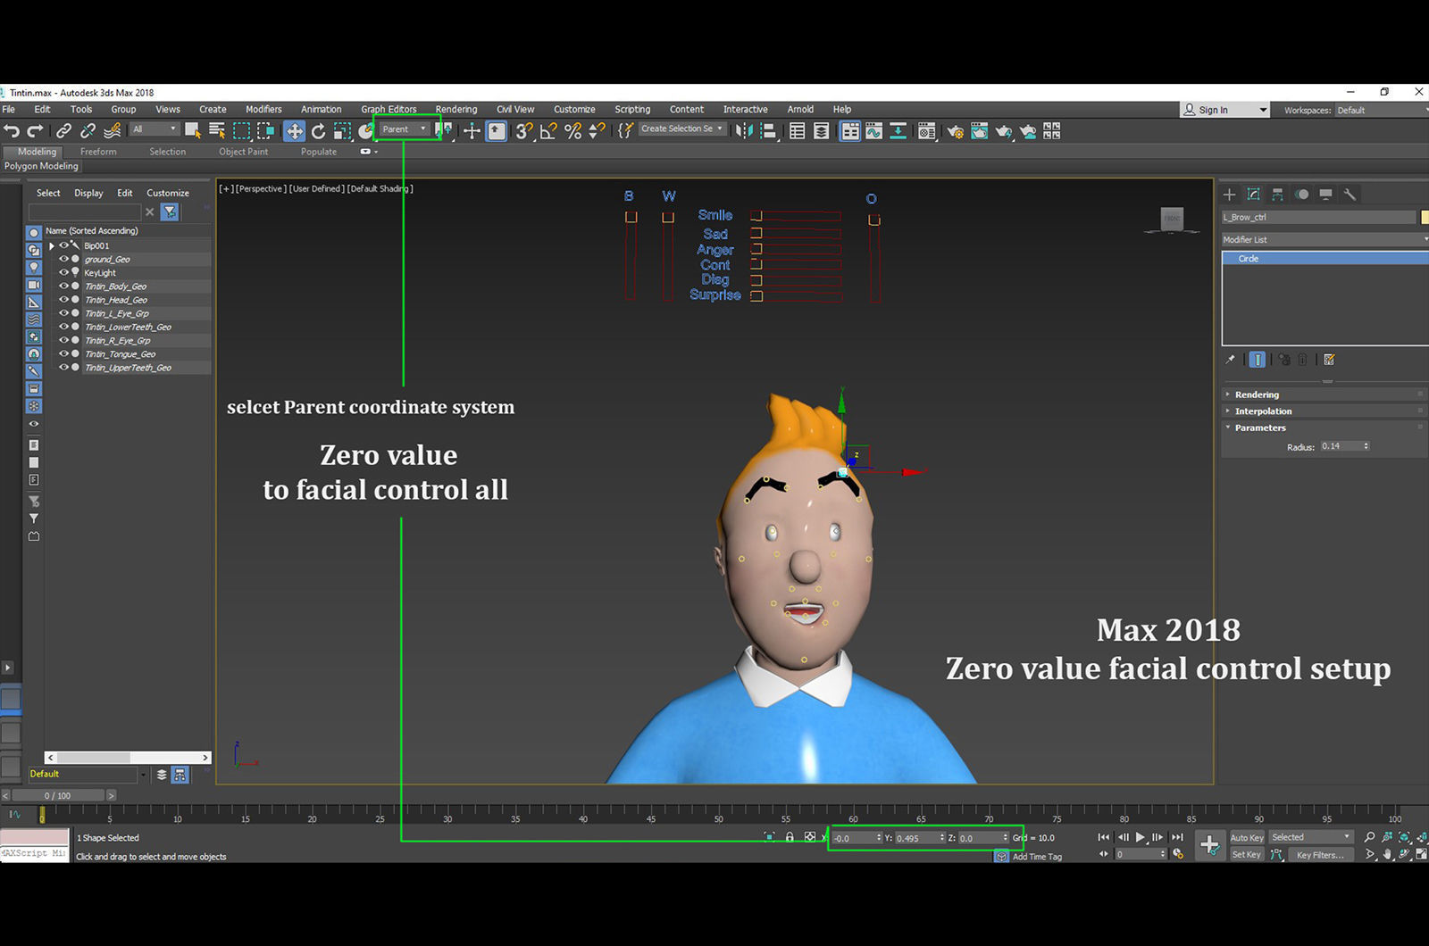Viewport: 1429px width, 946px height.
Task: Click the Selection Lock toggle icon
Action: (x=790, y=837)
